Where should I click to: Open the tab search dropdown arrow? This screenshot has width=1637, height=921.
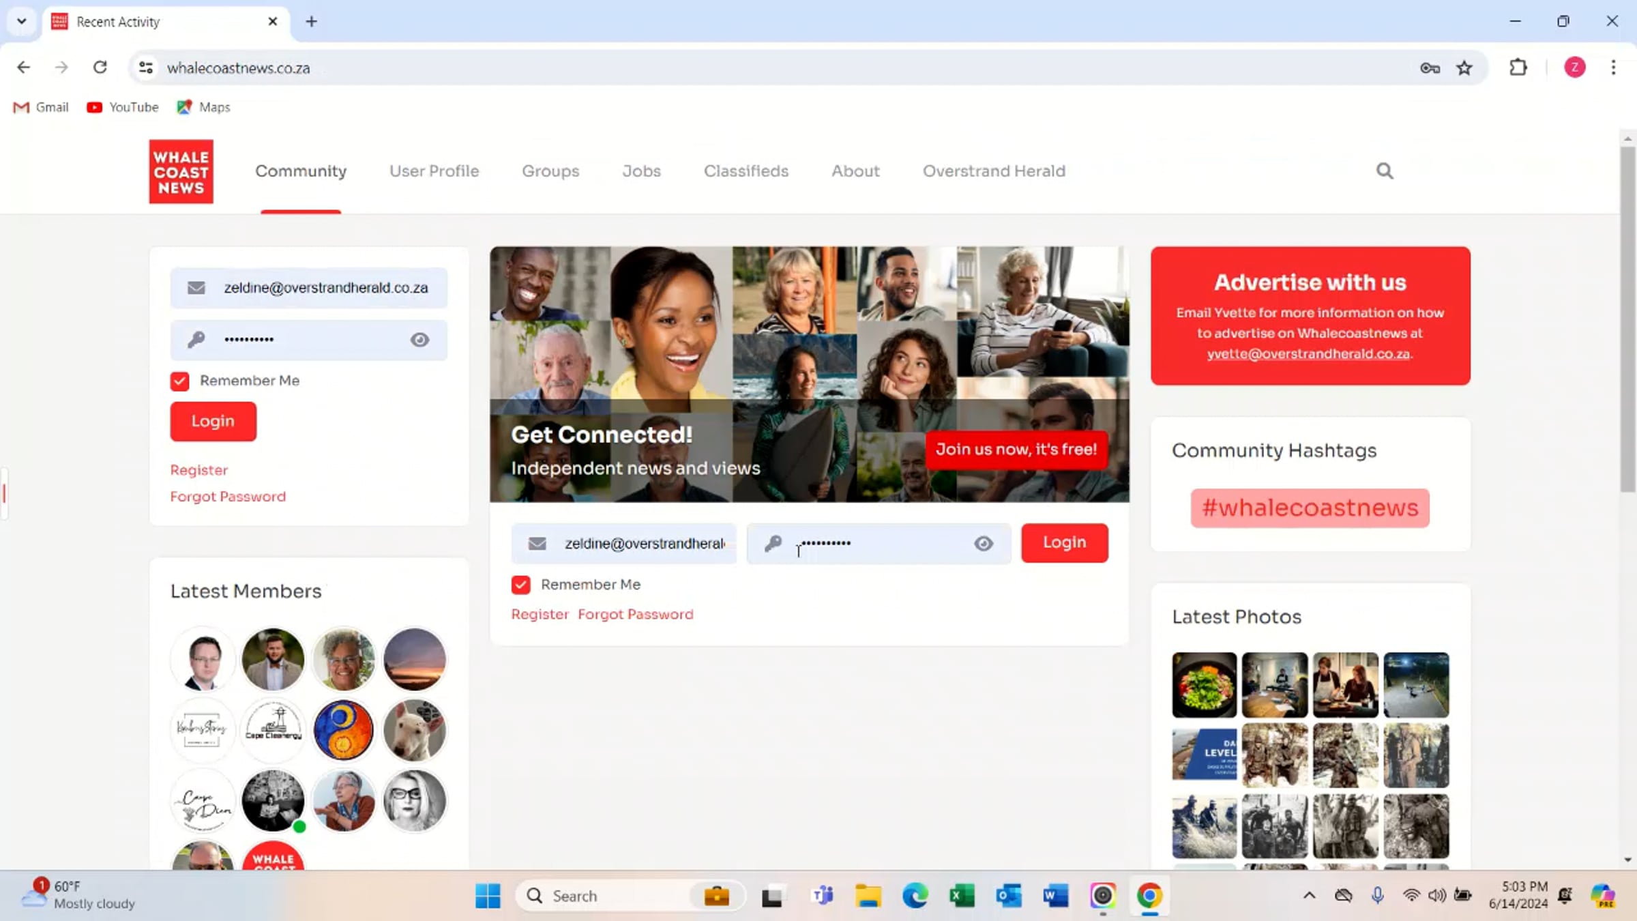22,21
